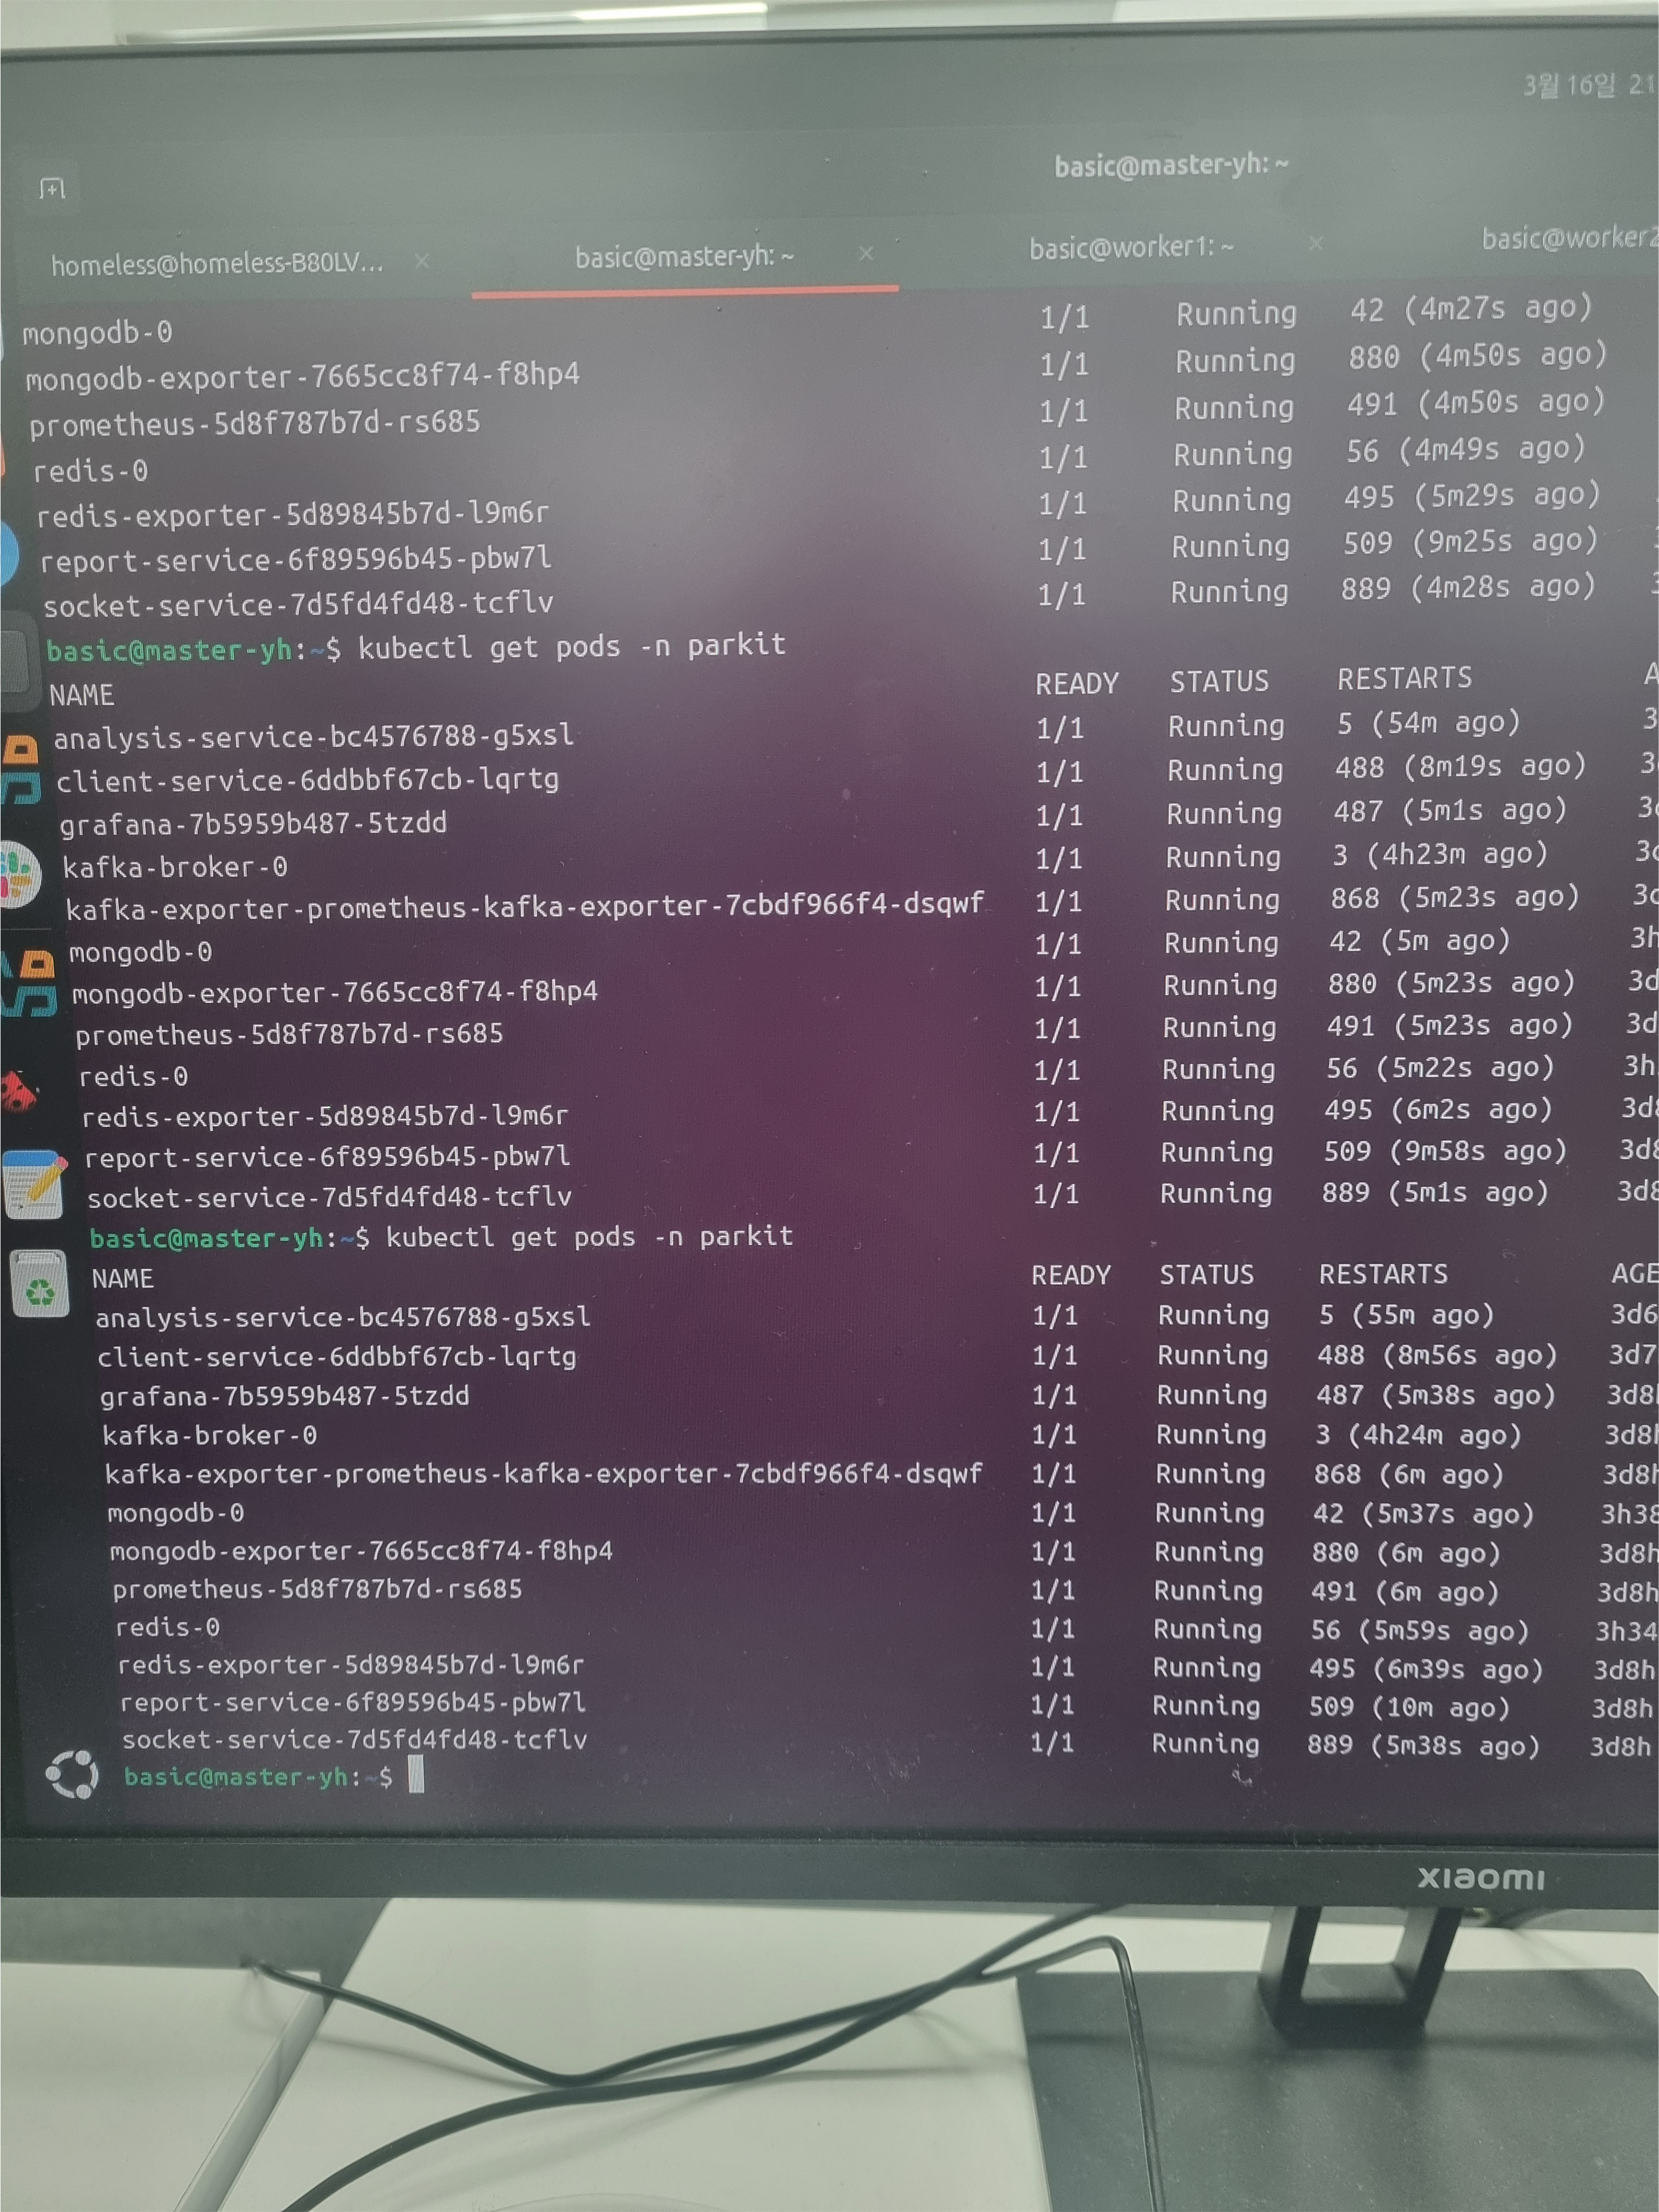Click the basic@master-yh window title
The height and width of the screenshot is (2212, 1659).
point(1171,165)
